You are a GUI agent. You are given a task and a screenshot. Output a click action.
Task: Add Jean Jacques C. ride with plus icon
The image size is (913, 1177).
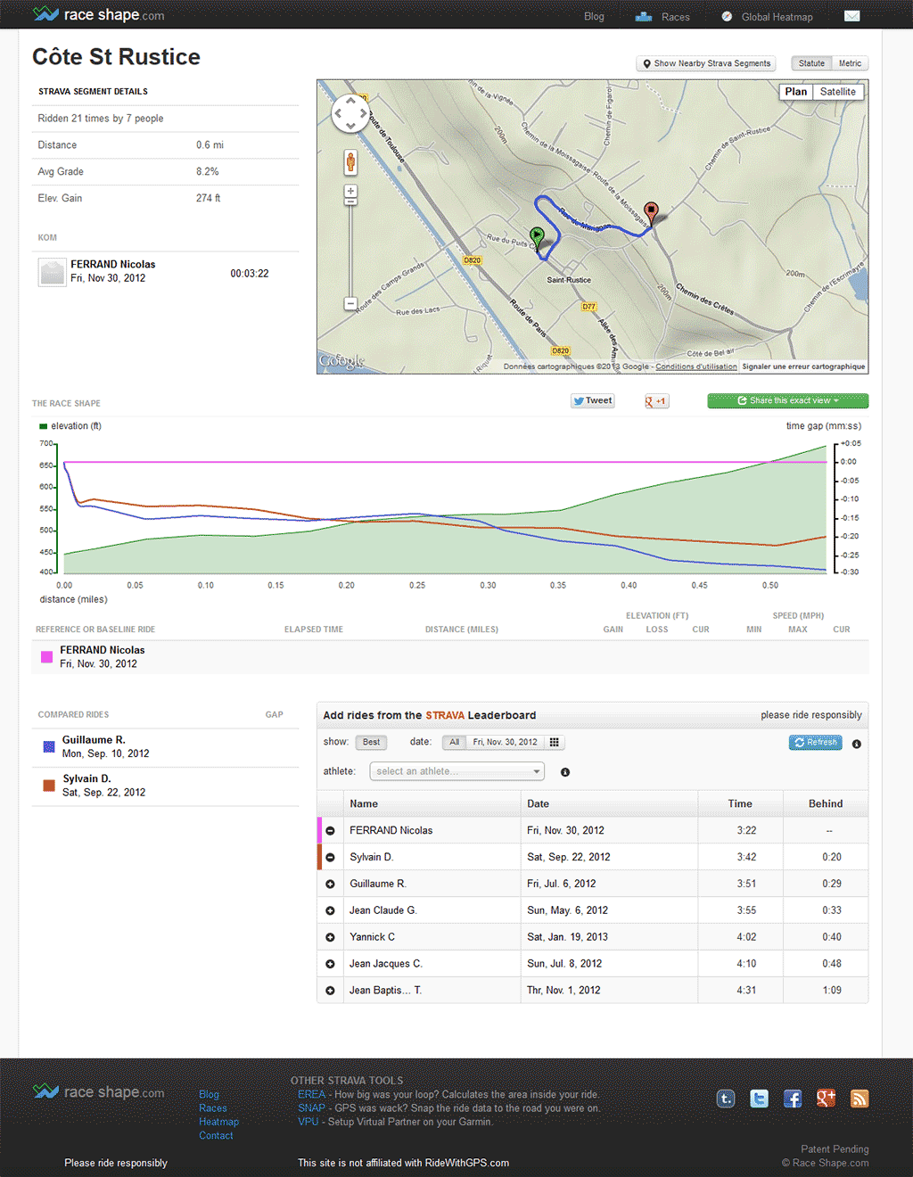pos(330,964)
